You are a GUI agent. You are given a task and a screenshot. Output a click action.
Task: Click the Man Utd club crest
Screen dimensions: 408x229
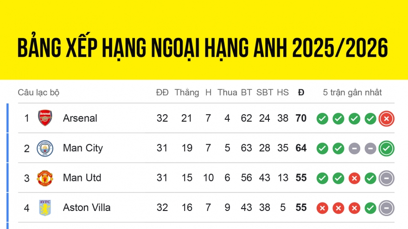(x=45, y=178)
